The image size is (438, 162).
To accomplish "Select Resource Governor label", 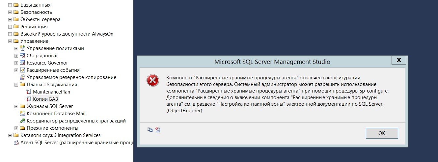I will [x=47, y=63].
